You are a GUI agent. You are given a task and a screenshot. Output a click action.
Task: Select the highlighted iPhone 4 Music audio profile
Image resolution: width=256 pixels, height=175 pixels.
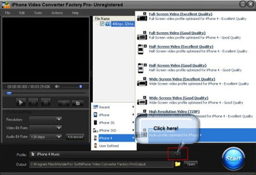(195, 135)
